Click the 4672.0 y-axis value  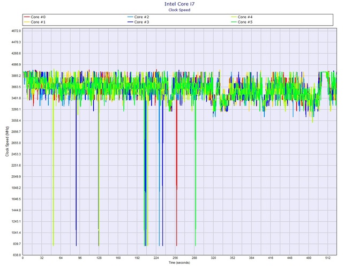[x=16, y=31]
